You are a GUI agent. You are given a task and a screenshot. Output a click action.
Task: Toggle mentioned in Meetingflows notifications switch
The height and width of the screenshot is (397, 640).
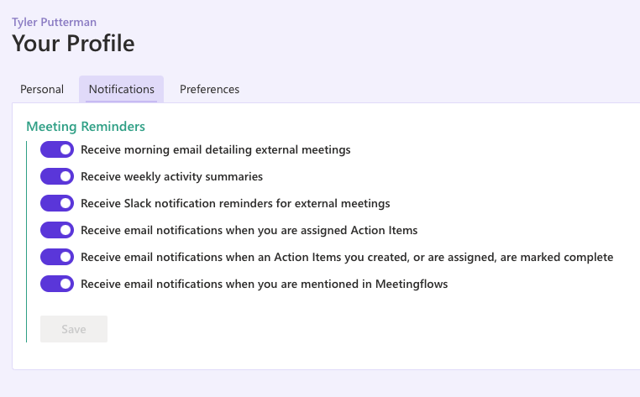click(x=57, y=284)
